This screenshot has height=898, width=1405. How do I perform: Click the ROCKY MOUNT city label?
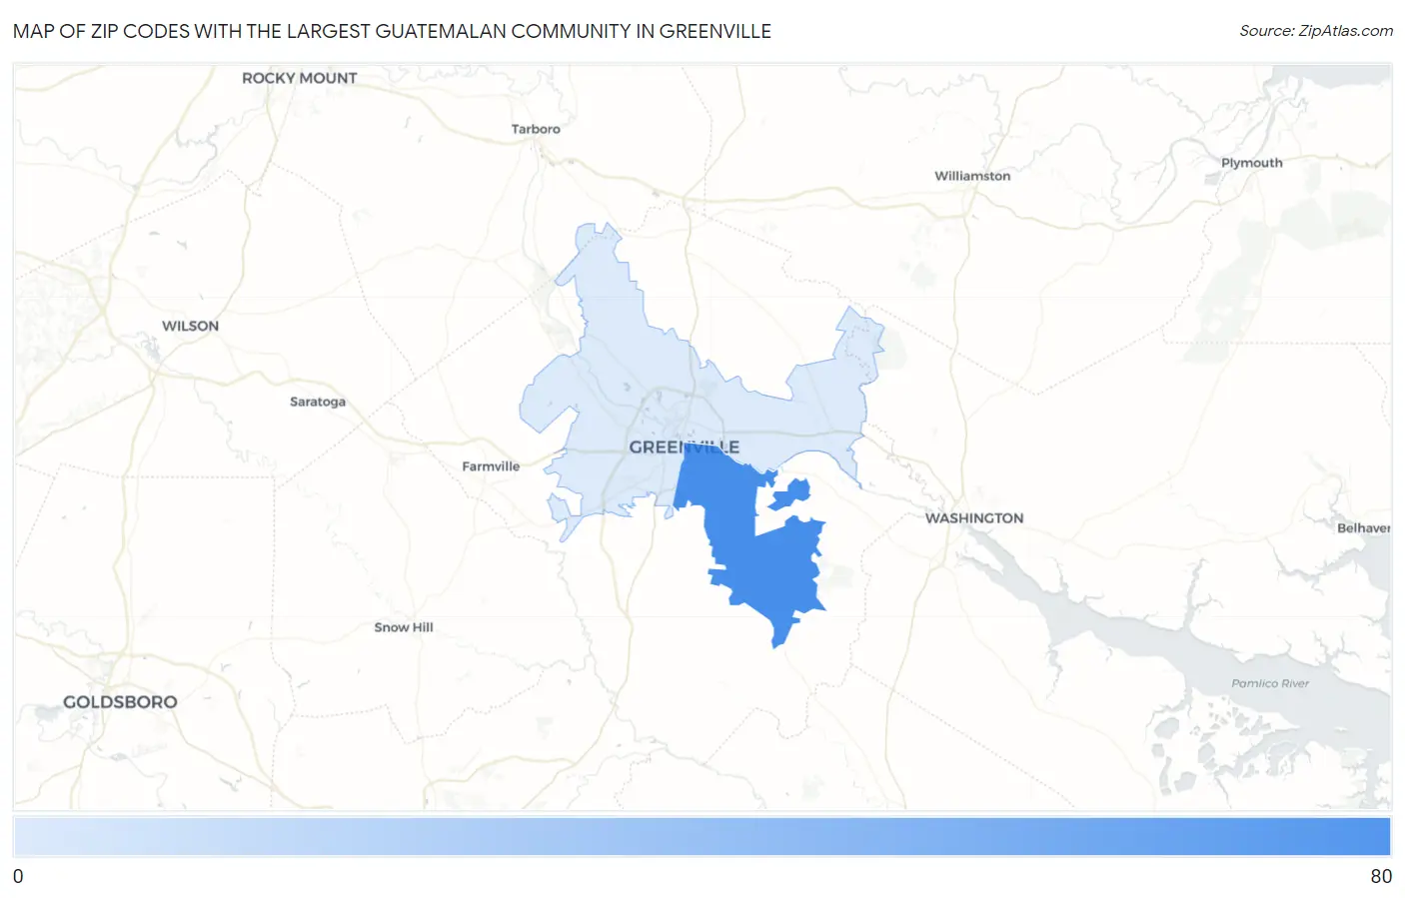300,78
